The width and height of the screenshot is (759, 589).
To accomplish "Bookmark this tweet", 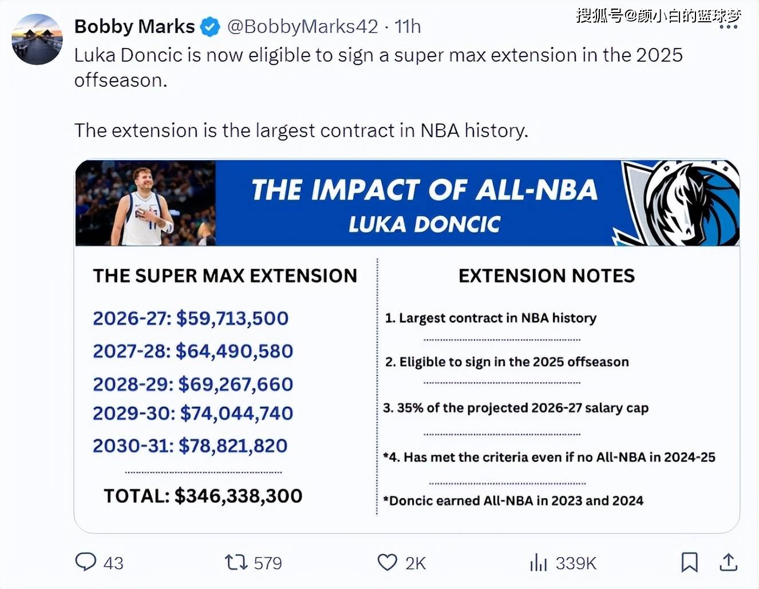I will [689, 562].
